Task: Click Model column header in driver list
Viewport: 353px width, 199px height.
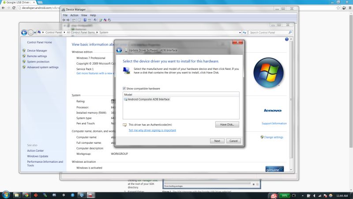Action: pos(181,95)
